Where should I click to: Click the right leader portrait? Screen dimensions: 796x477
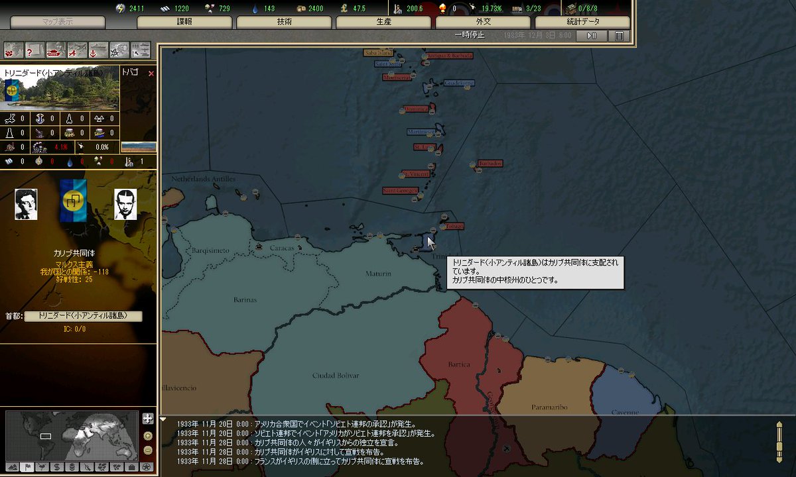click(125, 204)
